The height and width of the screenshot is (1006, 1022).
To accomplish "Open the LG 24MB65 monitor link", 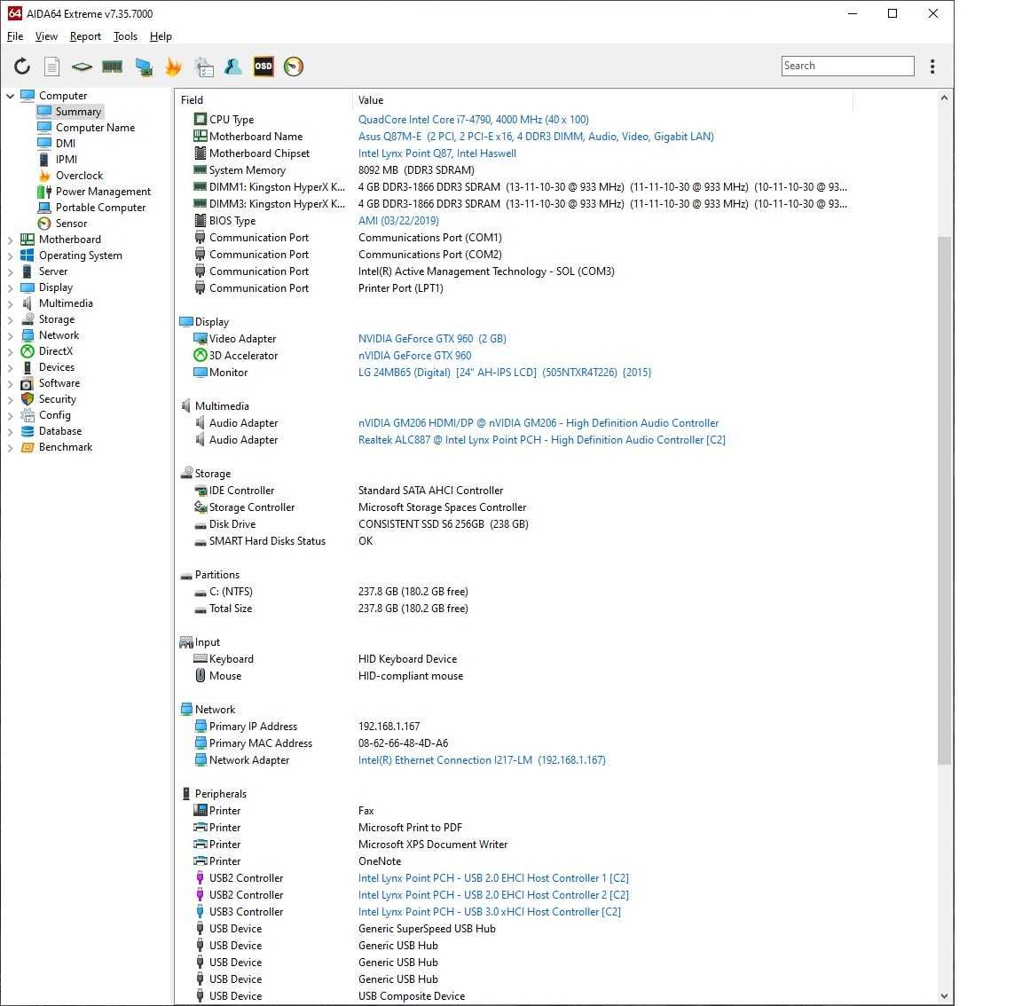I will point(505,373).
